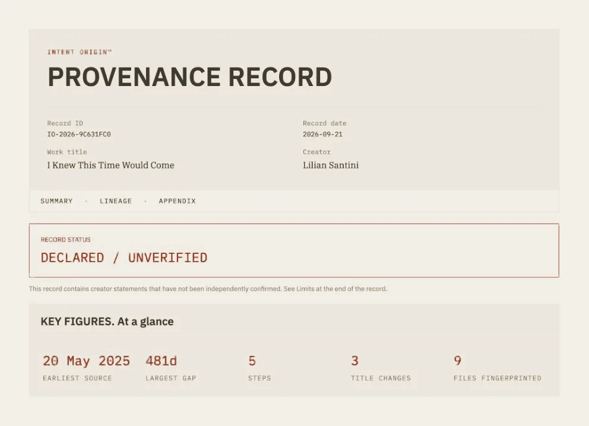589x426 pixels.
Task: Select creator name Lilian Santini
Action: tap(331, 166)
